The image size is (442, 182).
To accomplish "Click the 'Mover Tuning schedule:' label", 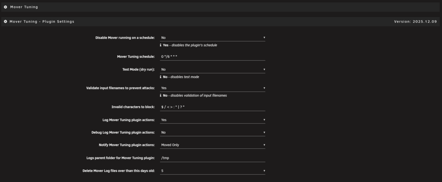I will tap(136, 57).
